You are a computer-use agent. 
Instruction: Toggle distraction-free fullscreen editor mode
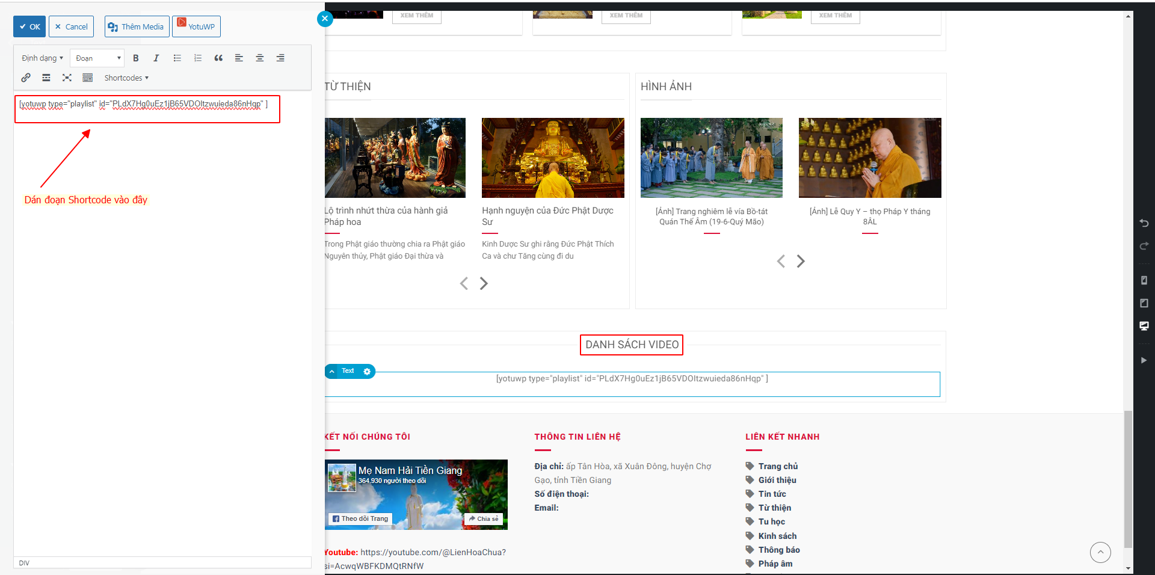pos(67,78)
